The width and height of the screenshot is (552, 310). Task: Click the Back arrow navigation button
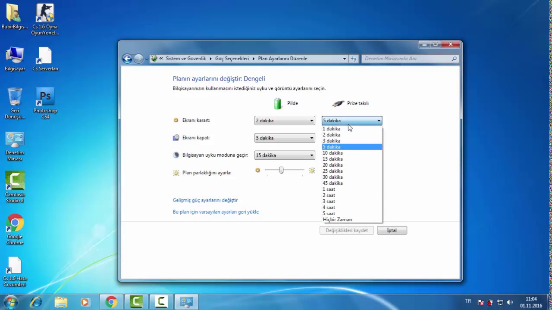[127, 59]
